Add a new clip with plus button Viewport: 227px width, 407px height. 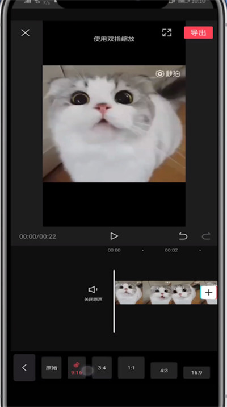(x=209, y=293)
